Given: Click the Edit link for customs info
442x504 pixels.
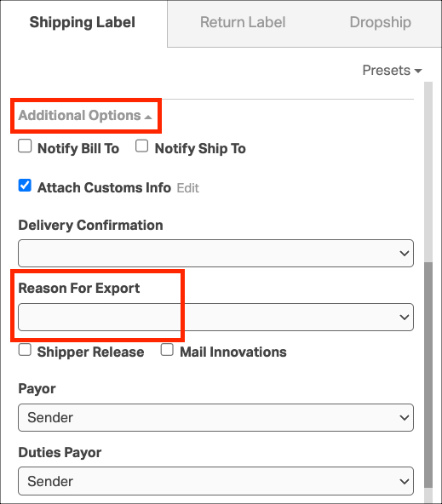Looking at the screenshot, I should 187,188.
